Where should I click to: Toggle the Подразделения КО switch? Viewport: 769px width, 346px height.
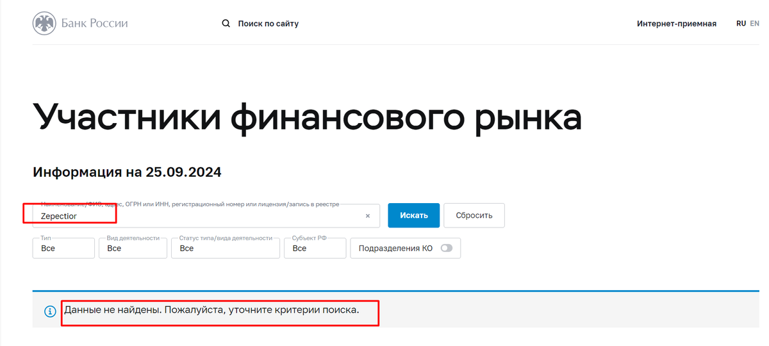click(446, 248)
